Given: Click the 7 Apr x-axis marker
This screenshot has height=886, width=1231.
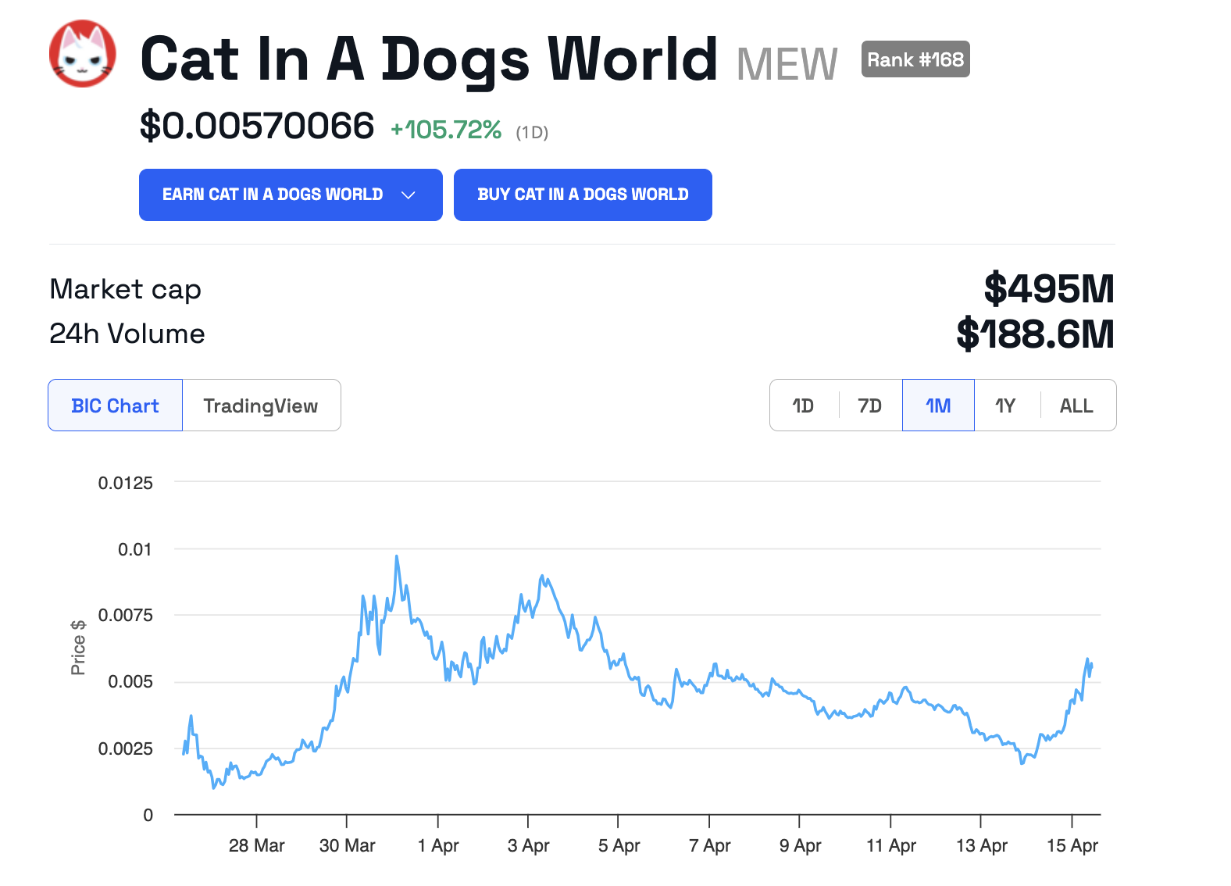Looking at the screenshot, I should point(710,845).
